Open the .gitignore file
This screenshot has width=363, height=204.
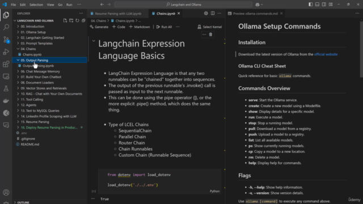(x=49, y=138)
